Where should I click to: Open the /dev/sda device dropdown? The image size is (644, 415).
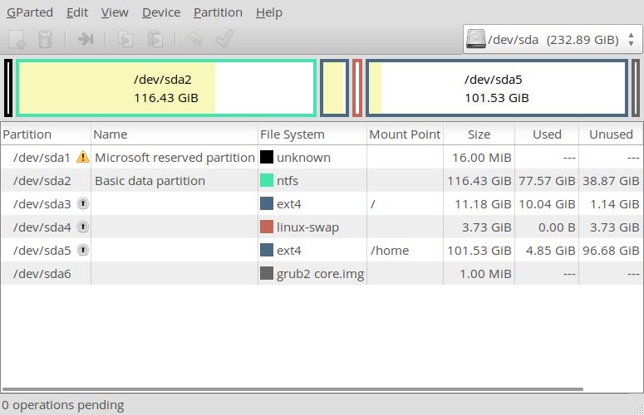[553, 39]
